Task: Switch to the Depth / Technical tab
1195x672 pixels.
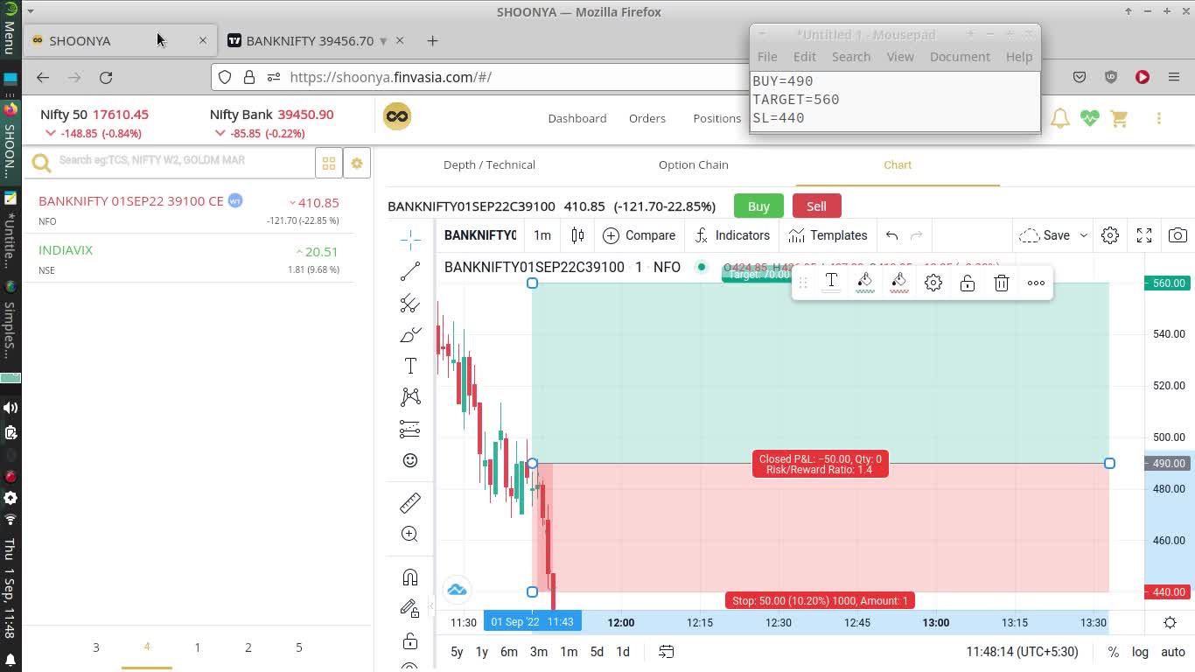Action: tap(489, 164)
